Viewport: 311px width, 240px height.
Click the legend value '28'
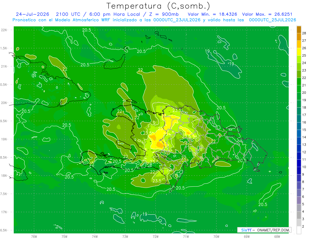304,33
